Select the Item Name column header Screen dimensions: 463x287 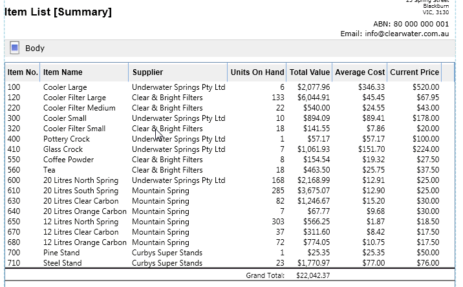click(x=85, y=72)
